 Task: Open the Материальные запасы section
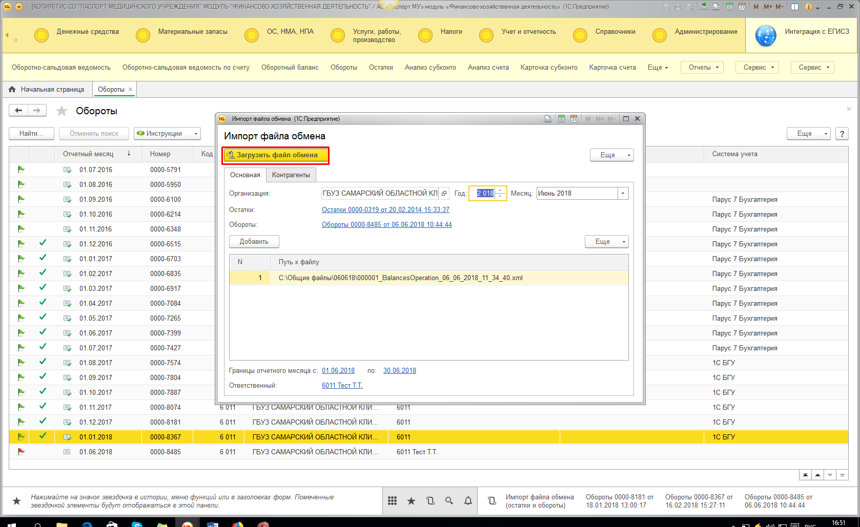pos(193,32)
